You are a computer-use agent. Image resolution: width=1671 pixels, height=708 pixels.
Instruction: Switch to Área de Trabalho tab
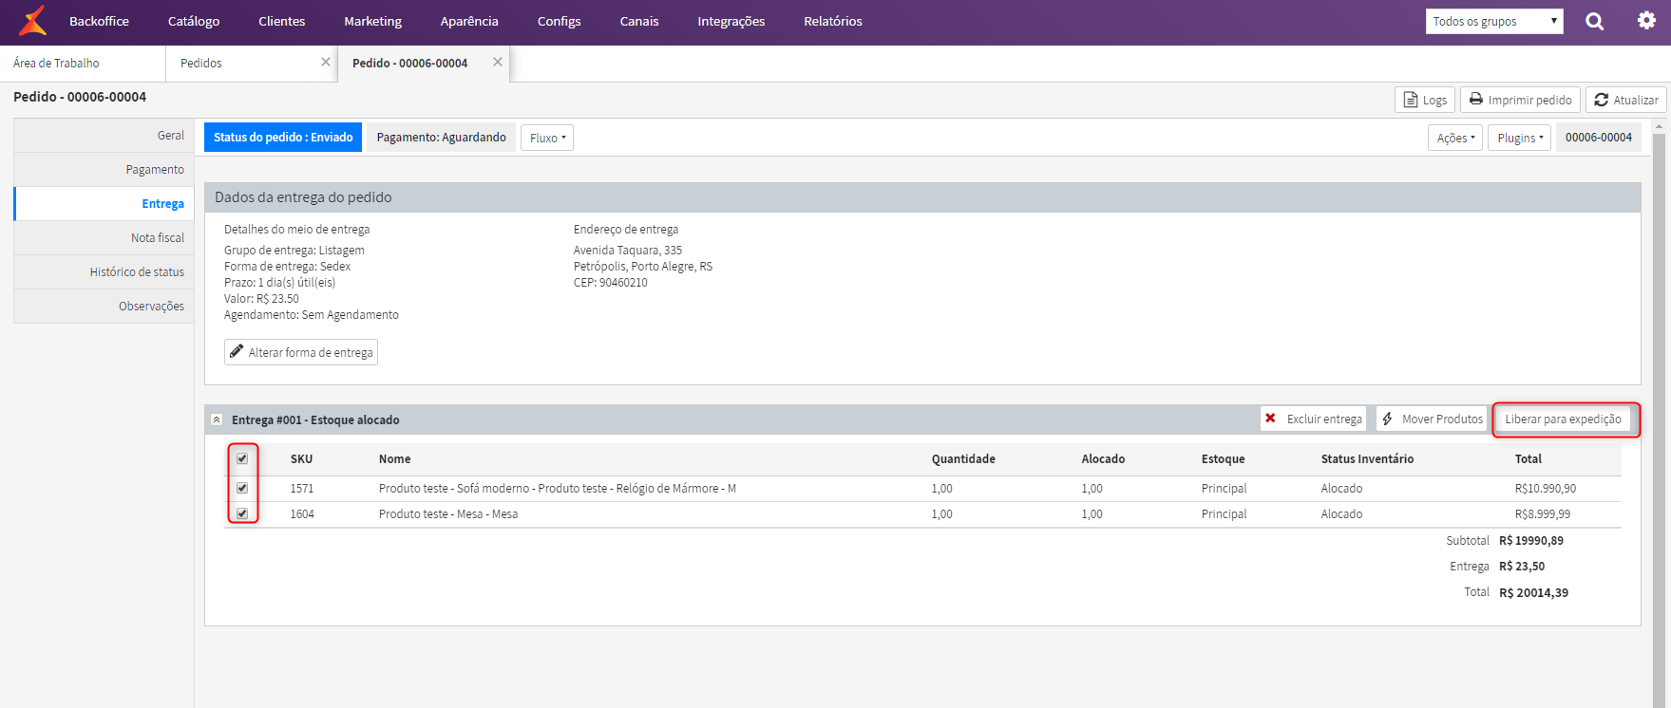pyautogui.click(x=83, y=63)
